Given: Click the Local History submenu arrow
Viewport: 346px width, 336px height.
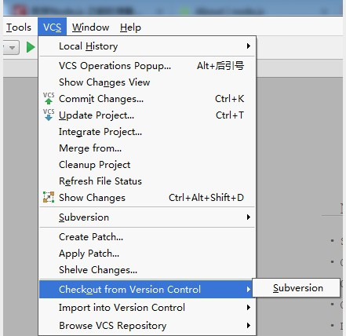Looking at the screenshot, I should click(249, 46).
